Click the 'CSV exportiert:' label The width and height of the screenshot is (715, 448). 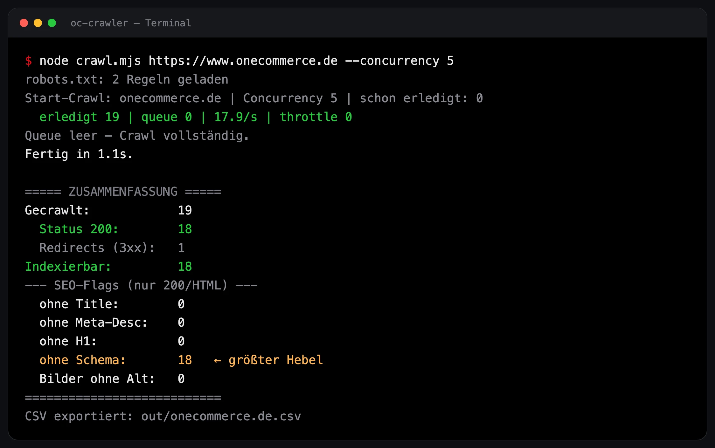click(79, 416)
